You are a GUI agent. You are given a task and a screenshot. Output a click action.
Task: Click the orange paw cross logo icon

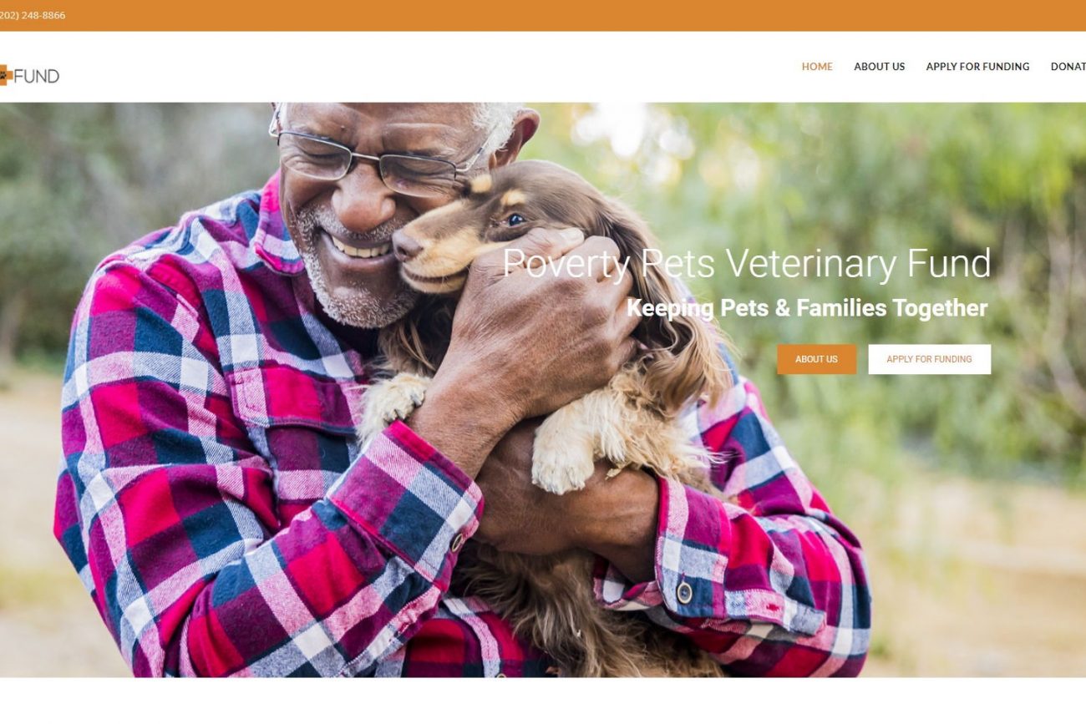pos(4,75)
